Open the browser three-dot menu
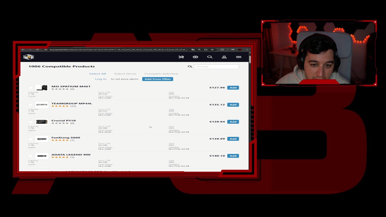The height and width of the screenshot is (217, 386). click(247, 49)
